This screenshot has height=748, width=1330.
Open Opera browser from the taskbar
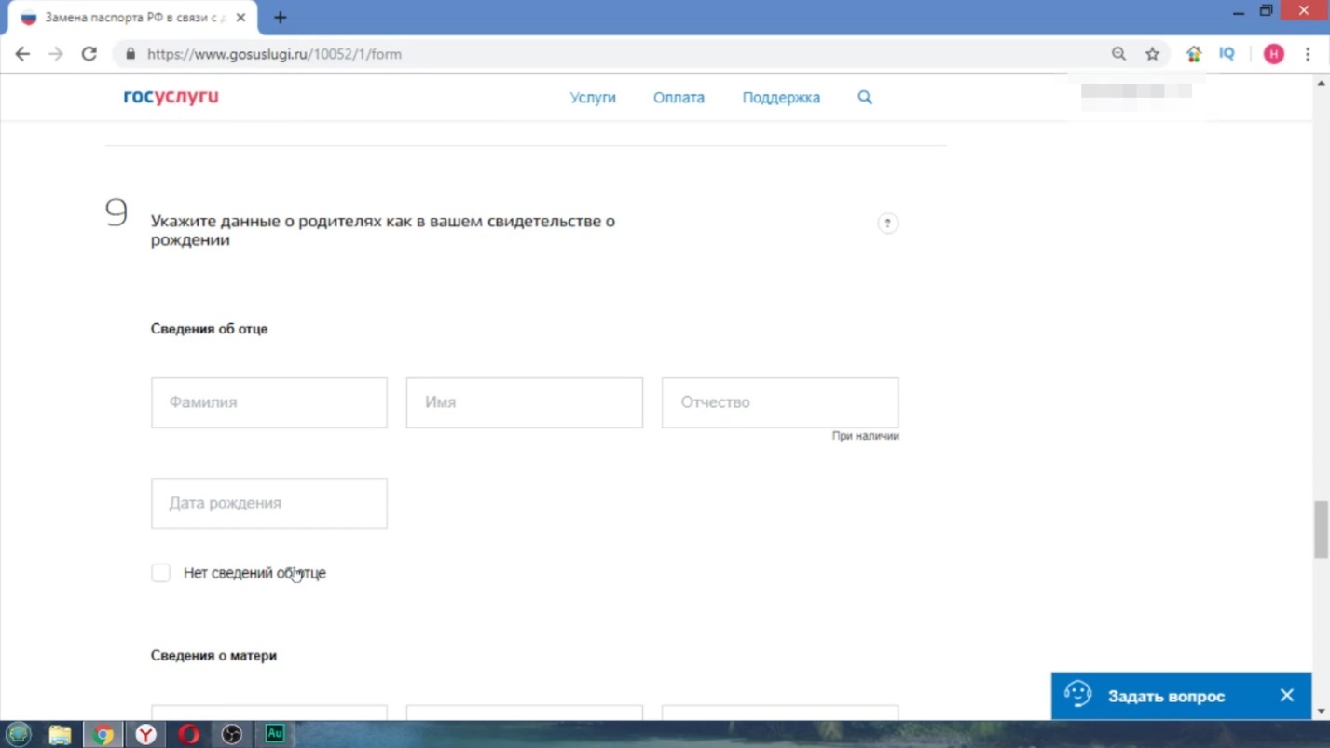click(189, 734)
